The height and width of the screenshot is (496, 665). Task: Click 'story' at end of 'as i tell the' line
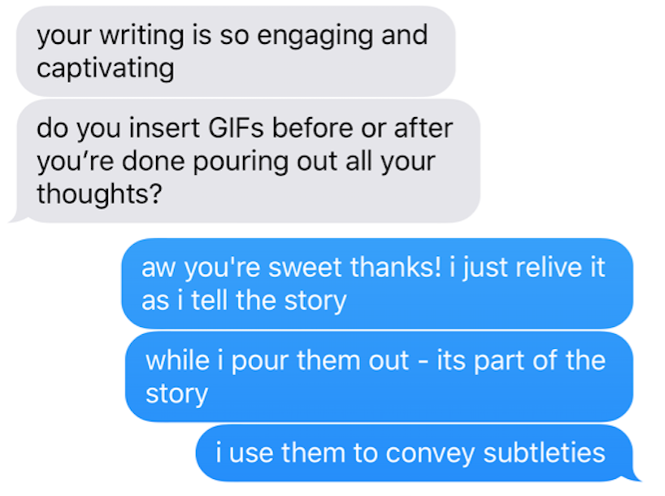click(x=315, y=302)
